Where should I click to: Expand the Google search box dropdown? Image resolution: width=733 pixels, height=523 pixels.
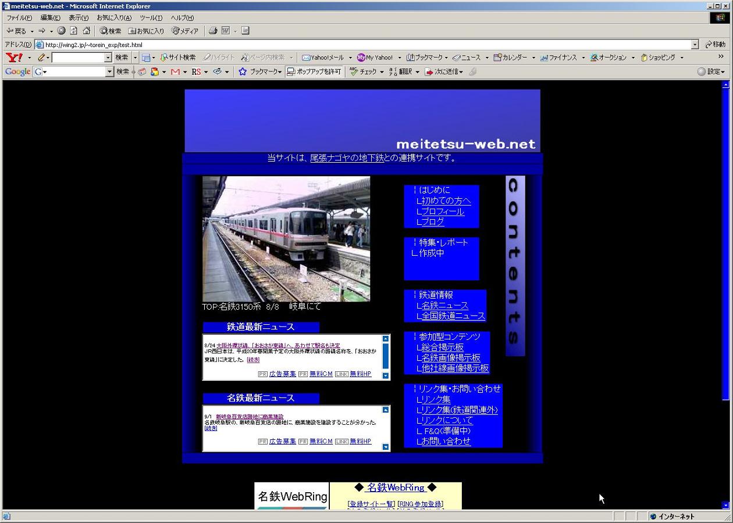point(109,71)
